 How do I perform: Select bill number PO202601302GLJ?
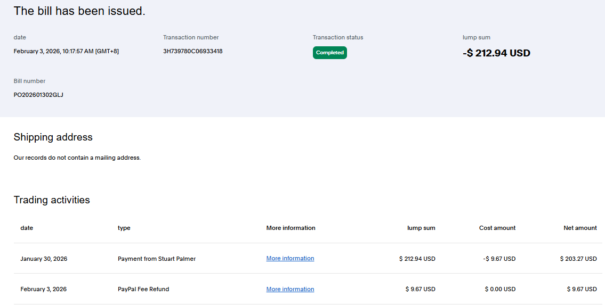point(38,95)
